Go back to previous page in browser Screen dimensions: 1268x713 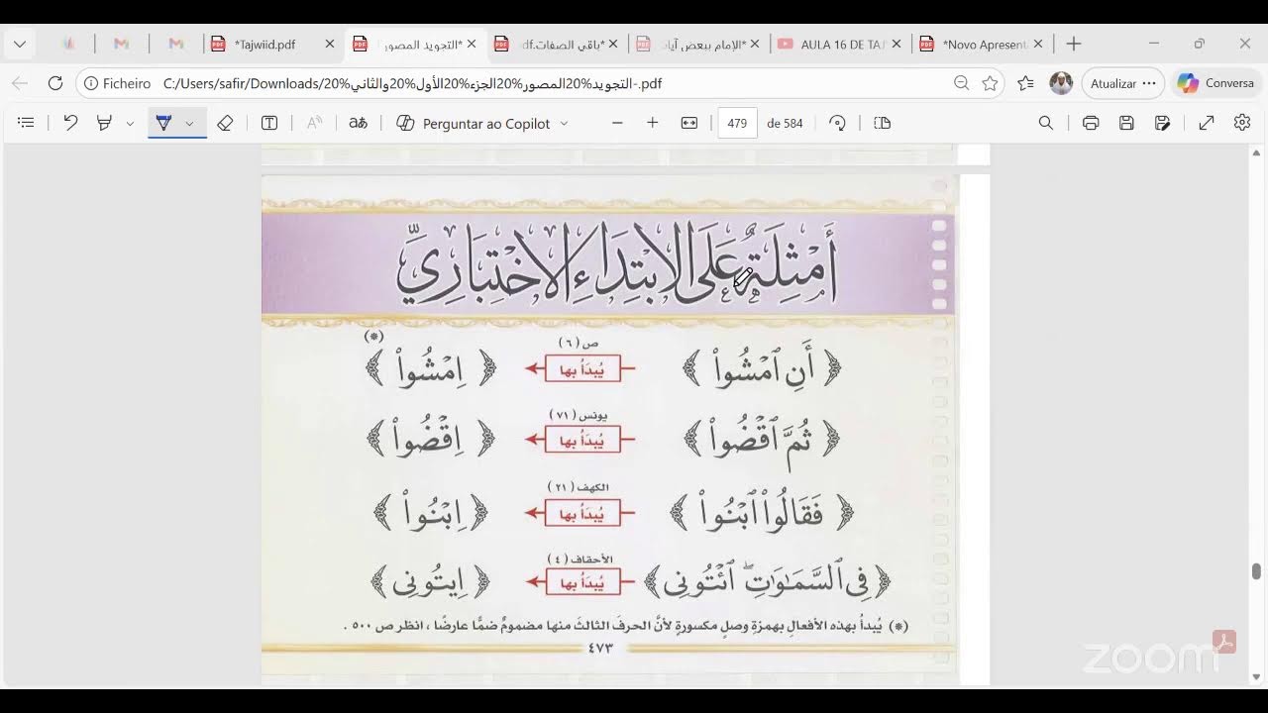coord(20,83)
